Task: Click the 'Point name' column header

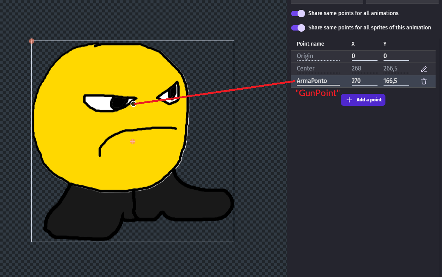Action: click(x=310, y=44)
